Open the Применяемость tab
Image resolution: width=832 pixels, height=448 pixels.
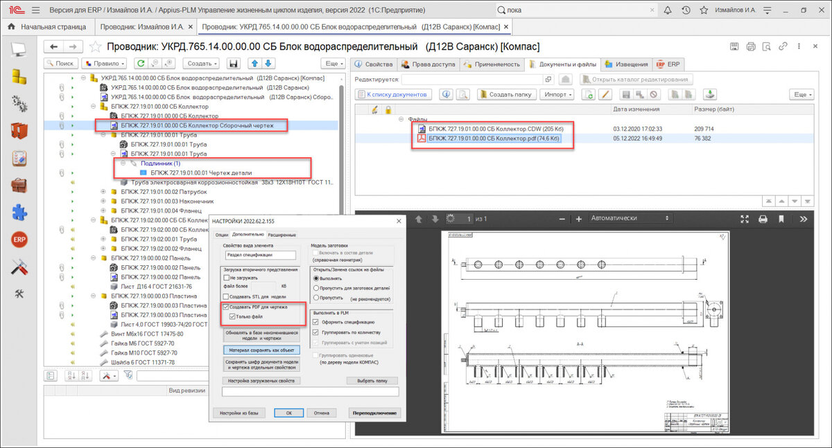(x=492, y=64)
